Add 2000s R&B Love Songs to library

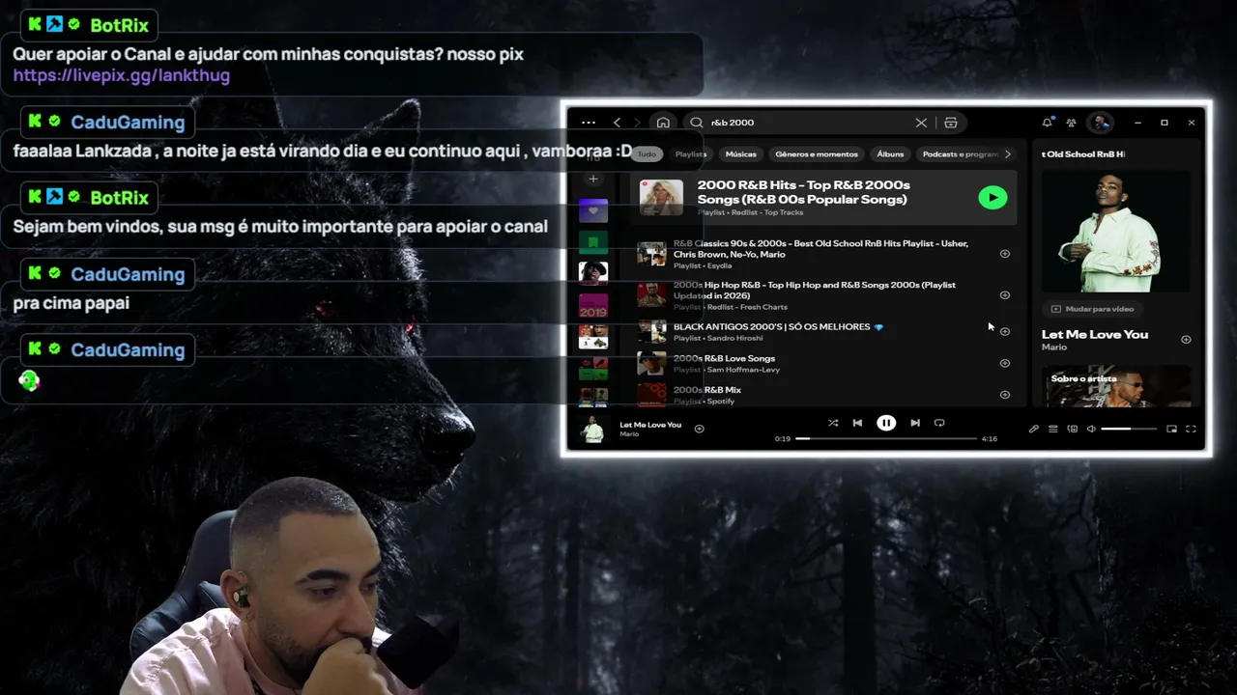tap(1005, 363)
